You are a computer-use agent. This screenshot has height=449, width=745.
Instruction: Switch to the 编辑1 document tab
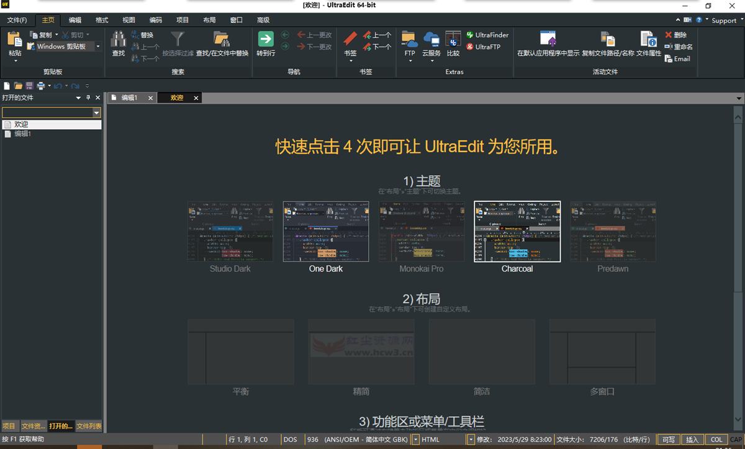tap(129, 98)
